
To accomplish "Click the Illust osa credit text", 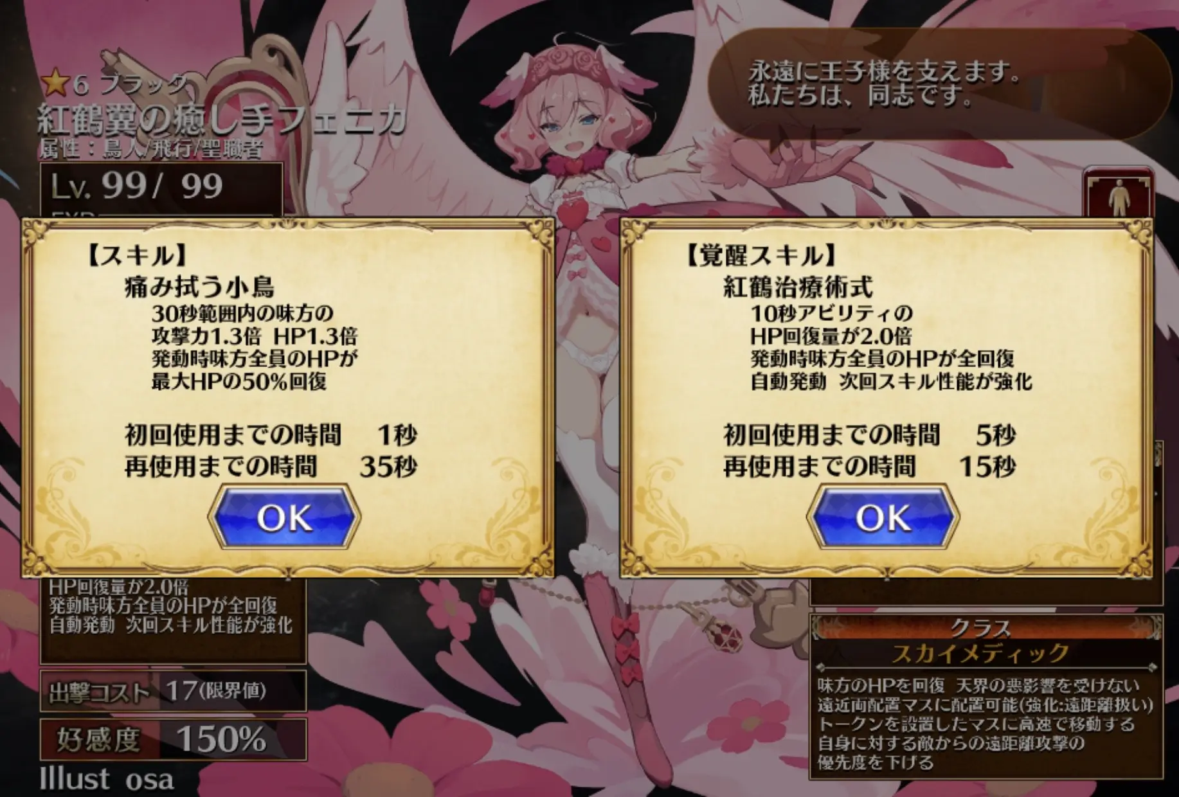I will click(107, 779).
